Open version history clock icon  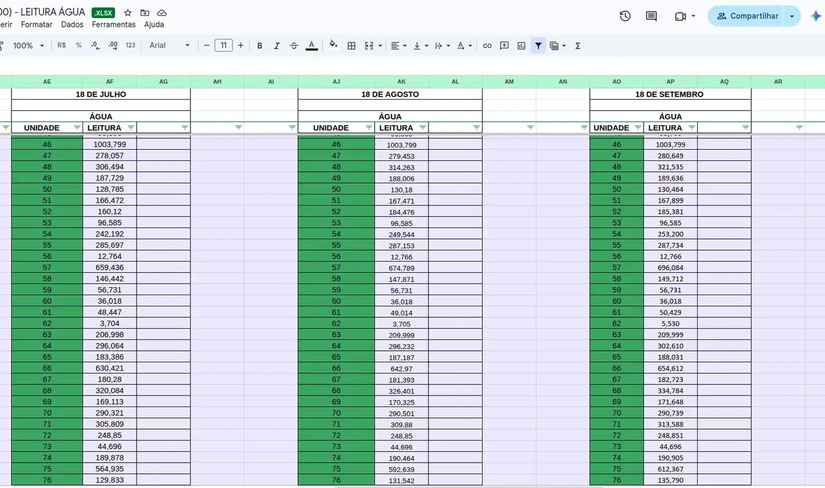click(625, 16)
